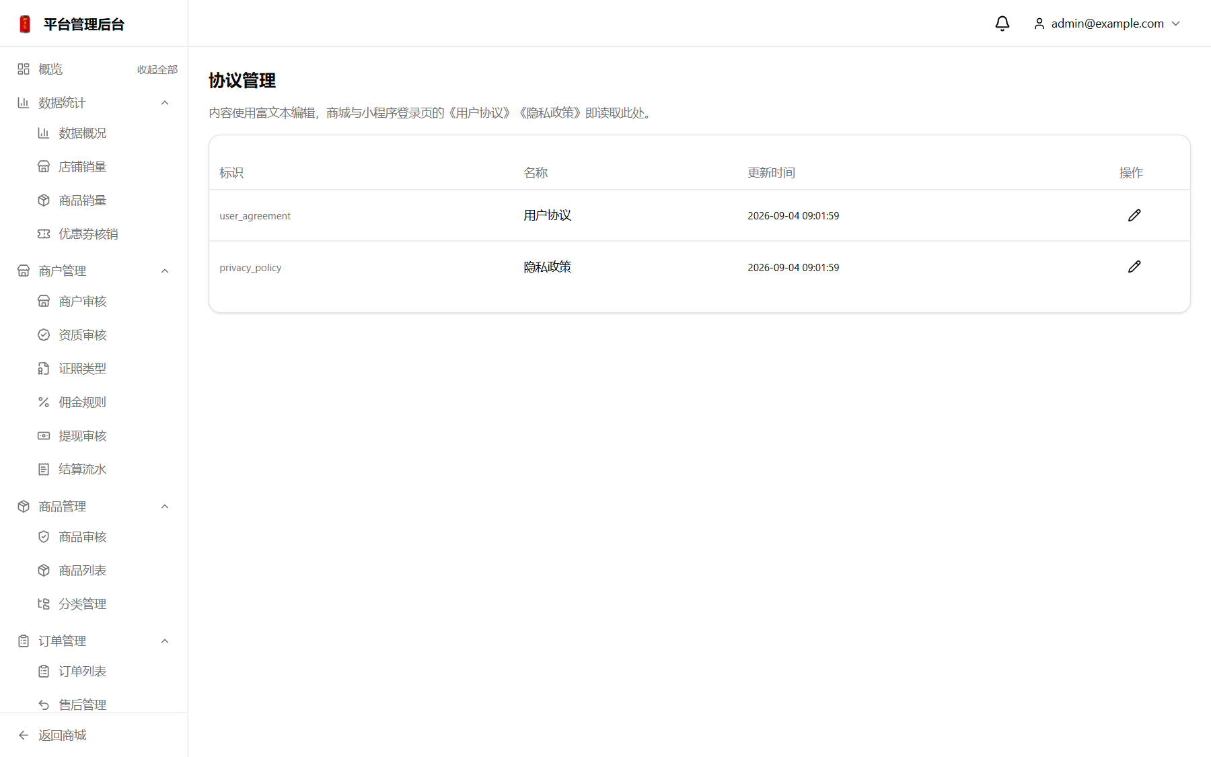This screenshot has height=757, width=1211.
Task: Click the 商户审核 shop icon
Action: tap(44, 301)
